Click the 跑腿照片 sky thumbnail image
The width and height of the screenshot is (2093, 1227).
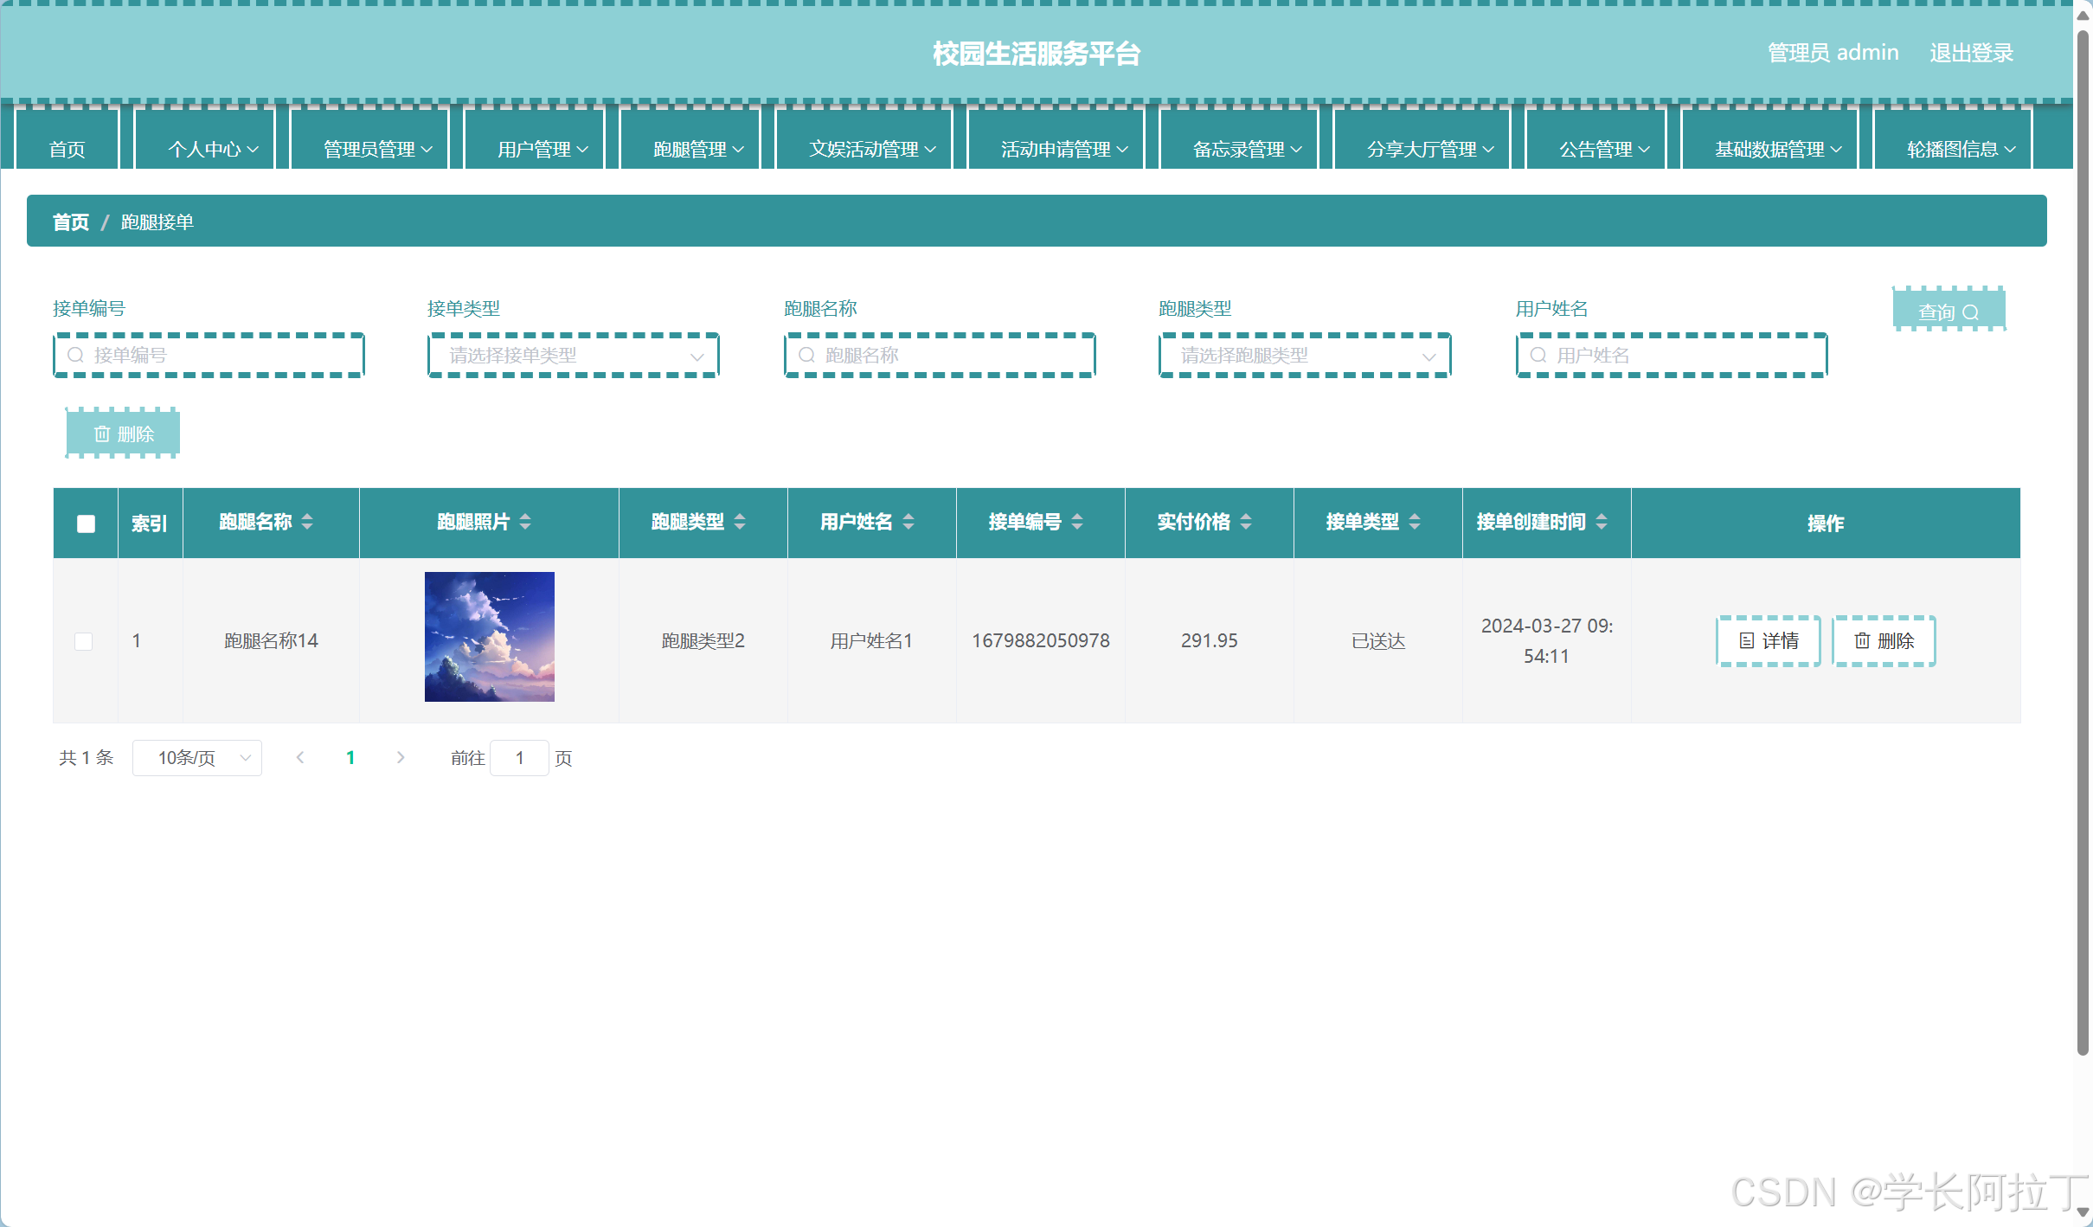click(489, 637)
